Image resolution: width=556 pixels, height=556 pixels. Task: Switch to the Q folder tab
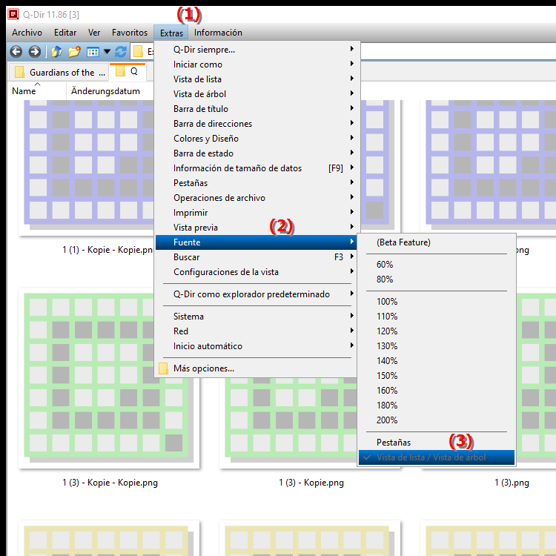128,72
